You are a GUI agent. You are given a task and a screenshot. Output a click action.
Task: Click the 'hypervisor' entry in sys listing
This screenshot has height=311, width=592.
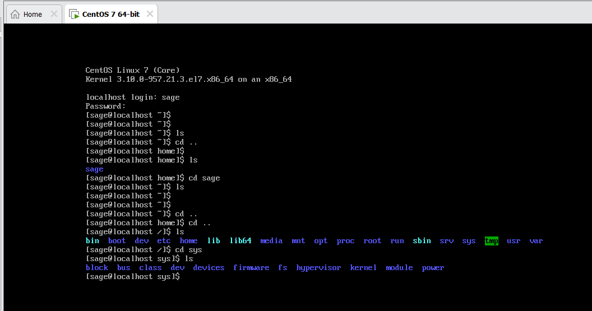[318, 268]
